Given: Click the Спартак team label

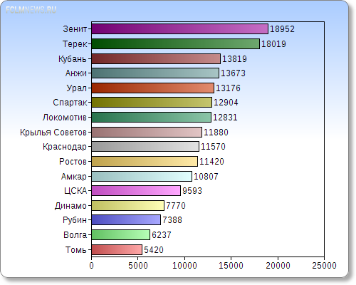Looking at the screenshot, I should 70,103.
